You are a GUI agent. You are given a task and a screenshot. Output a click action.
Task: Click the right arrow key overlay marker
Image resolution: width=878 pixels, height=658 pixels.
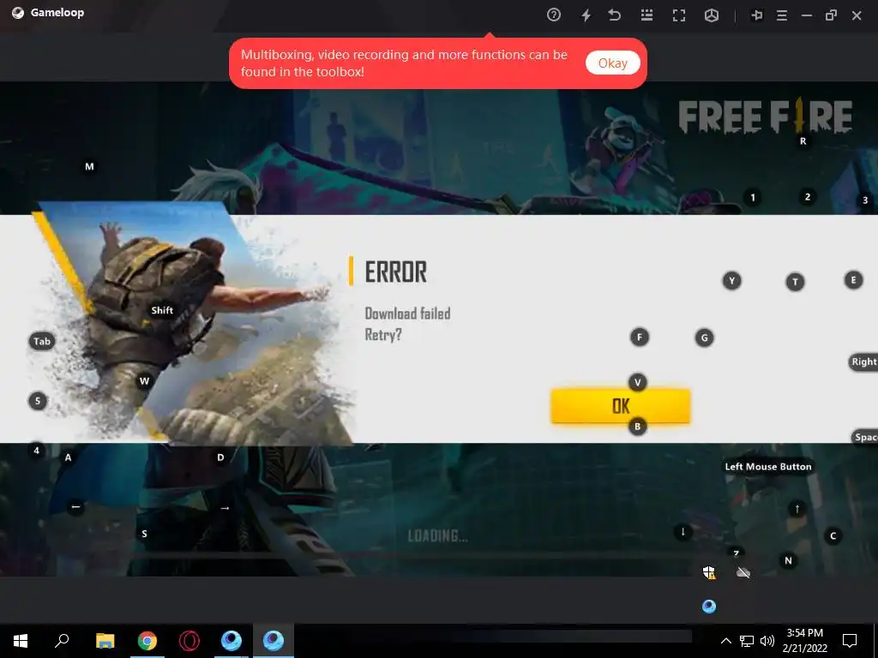tap(226, 508)
